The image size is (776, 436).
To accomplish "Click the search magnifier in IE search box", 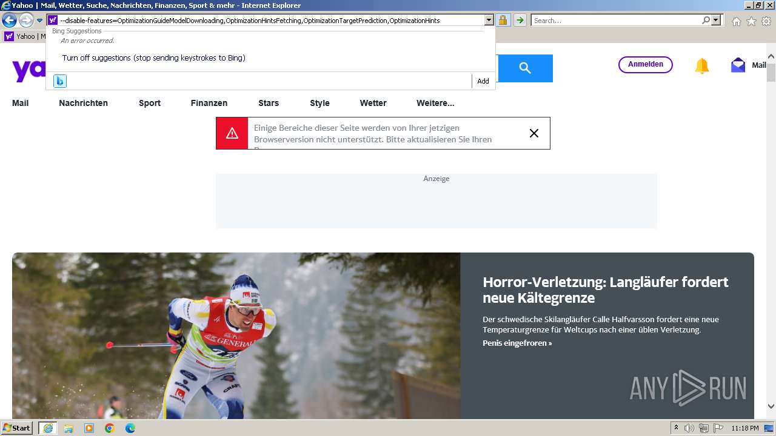I will click(706, 20).
